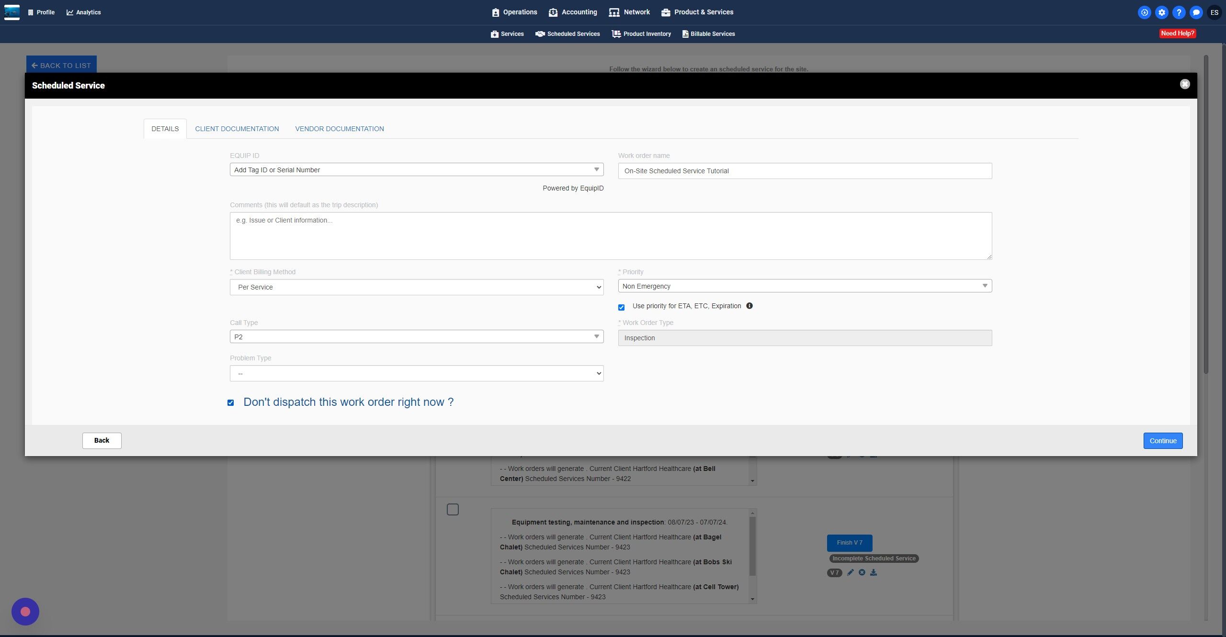This screenshot has width=1226, height=637.
Task: Open the settings gear icon
Action: coord(1161,12)
